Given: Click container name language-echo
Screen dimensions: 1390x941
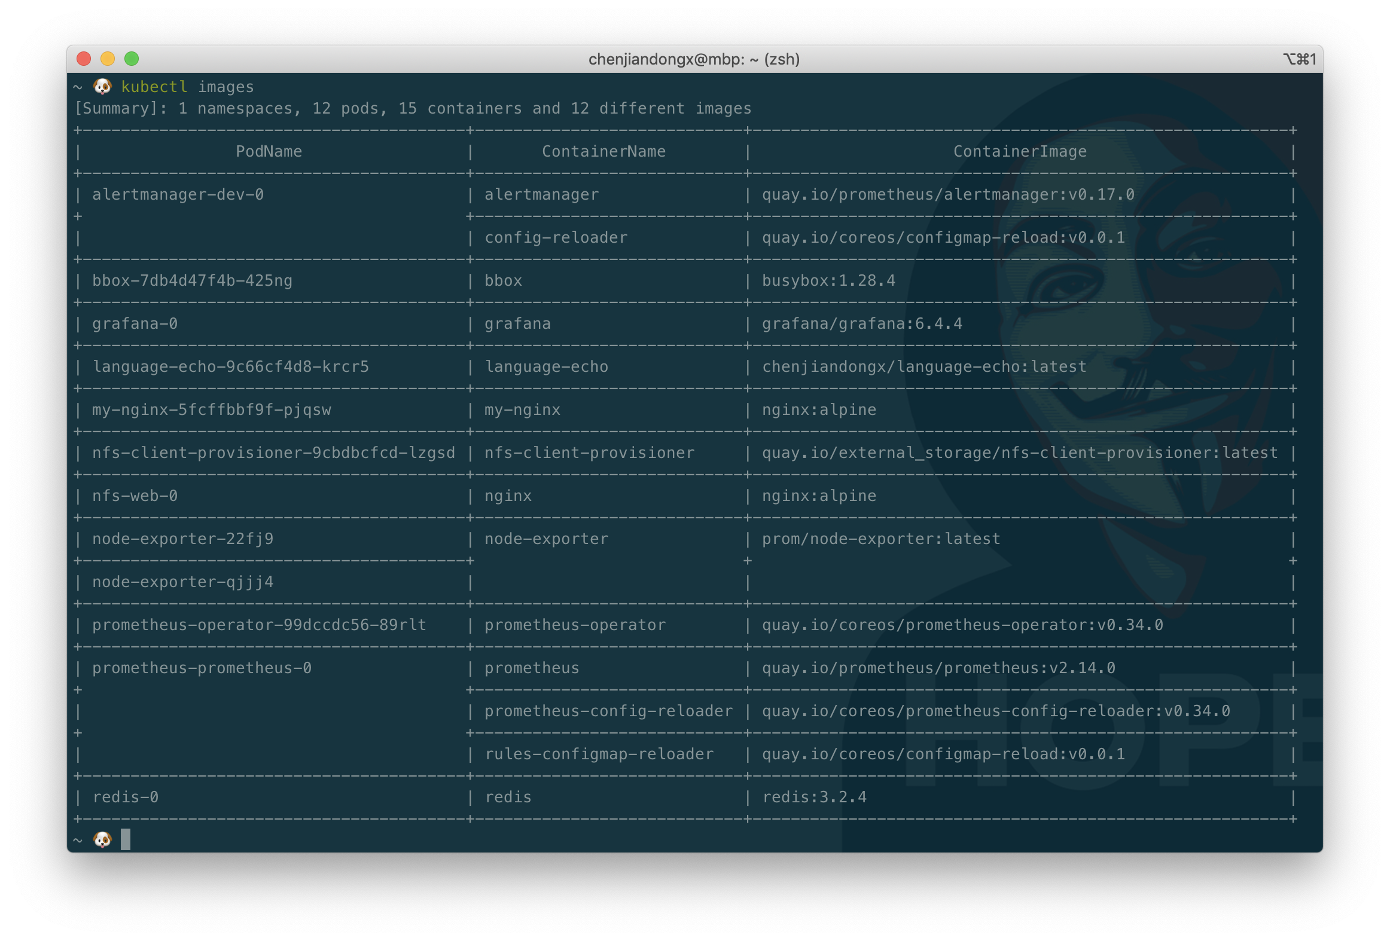Looking at the screenshot, I should point(547,367).
